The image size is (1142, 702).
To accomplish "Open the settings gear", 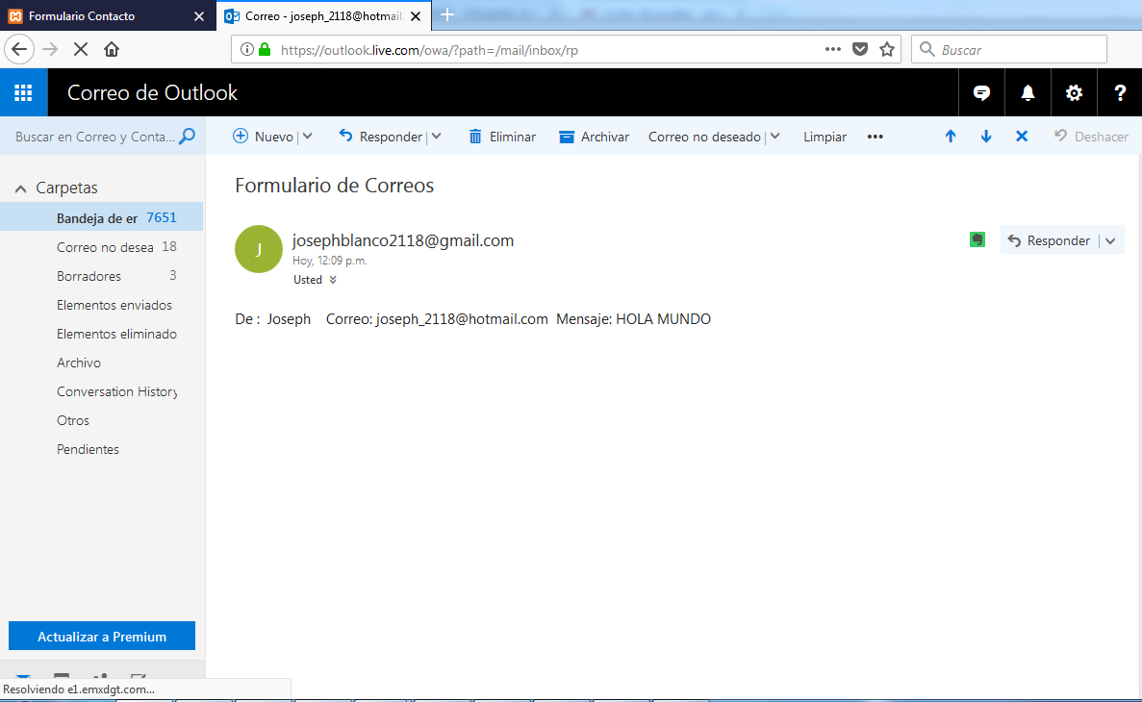I will point(1074,92).
